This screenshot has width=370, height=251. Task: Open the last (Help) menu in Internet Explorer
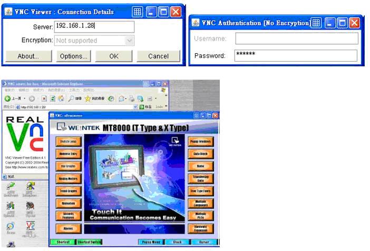click(89, 90)
